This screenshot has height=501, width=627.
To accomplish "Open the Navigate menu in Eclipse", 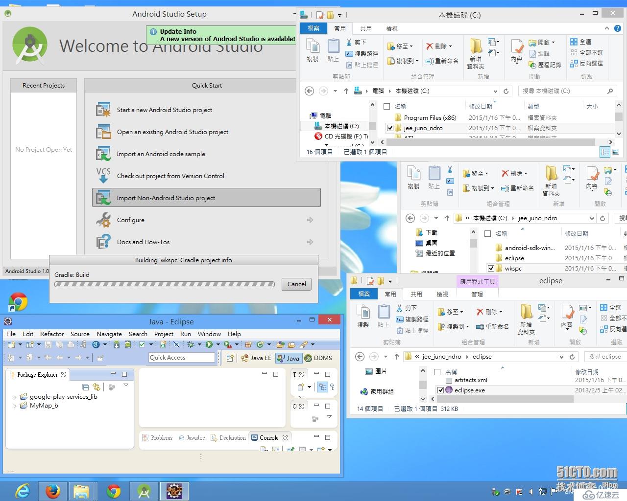I will coord(109,334).
